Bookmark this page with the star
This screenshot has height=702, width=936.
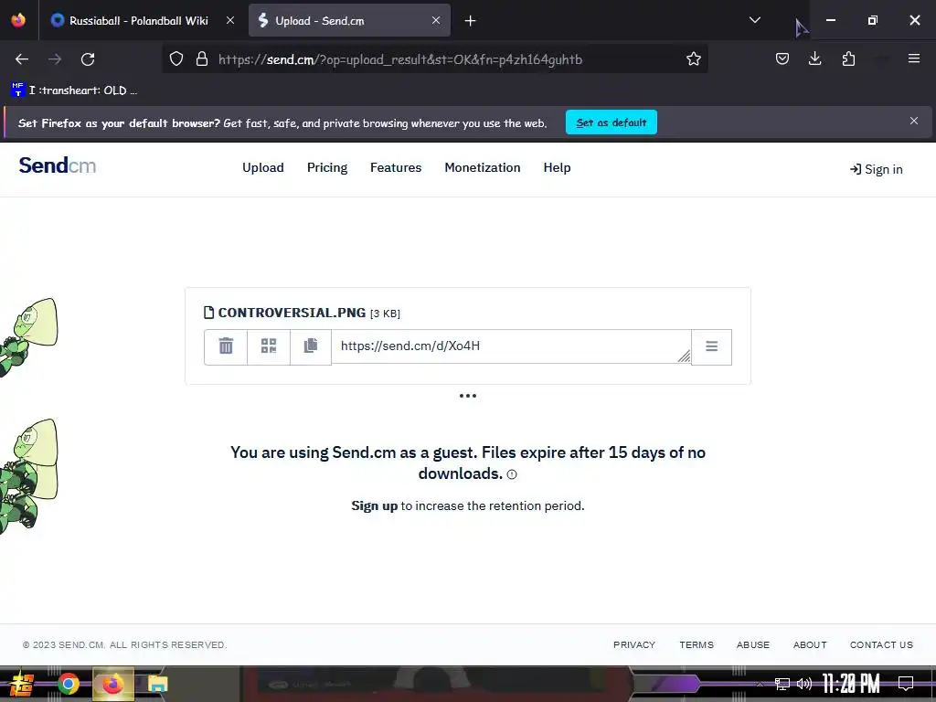[x=693, y=59]
